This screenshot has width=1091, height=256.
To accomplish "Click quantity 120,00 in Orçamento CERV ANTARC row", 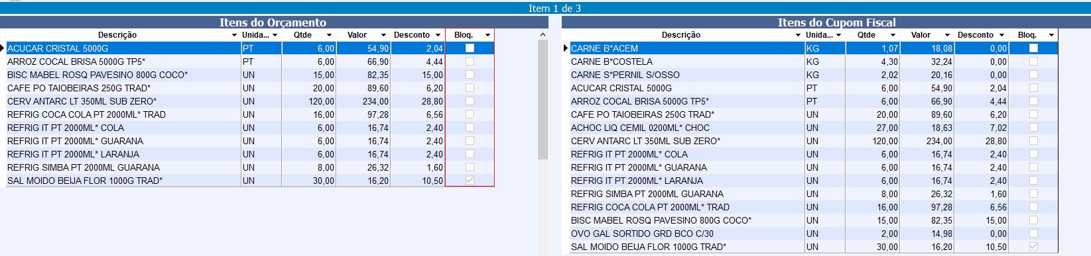I will tap(321, 101).
